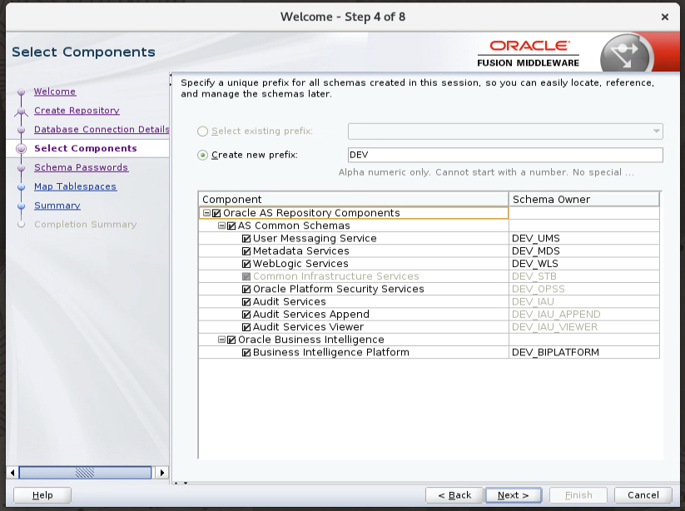
Task: Click the round wizard emblem icon in header
Action: (x=627, y=54)
